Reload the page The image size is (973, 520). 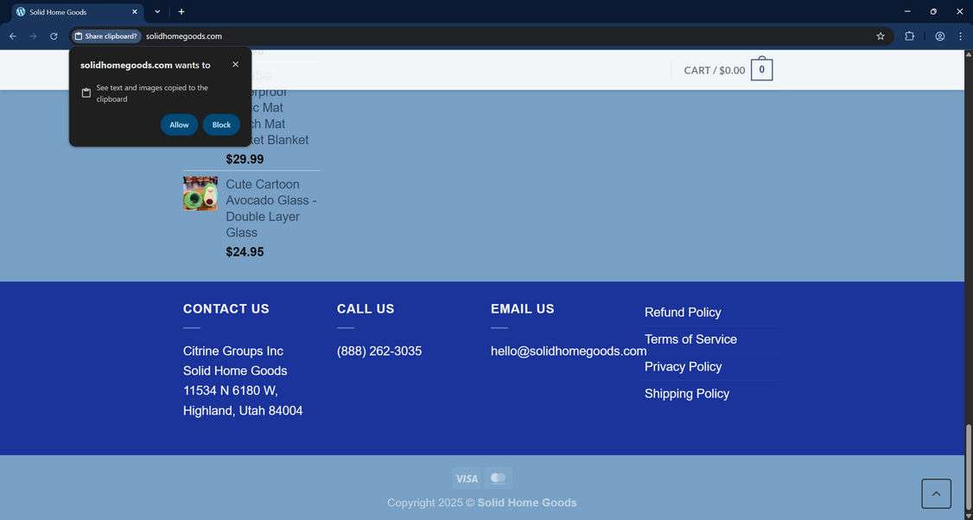(54, 36)
